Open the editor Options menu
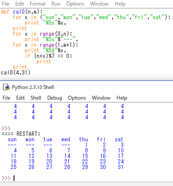The width and height of the screenshot is (173, 186). point(75,4)
